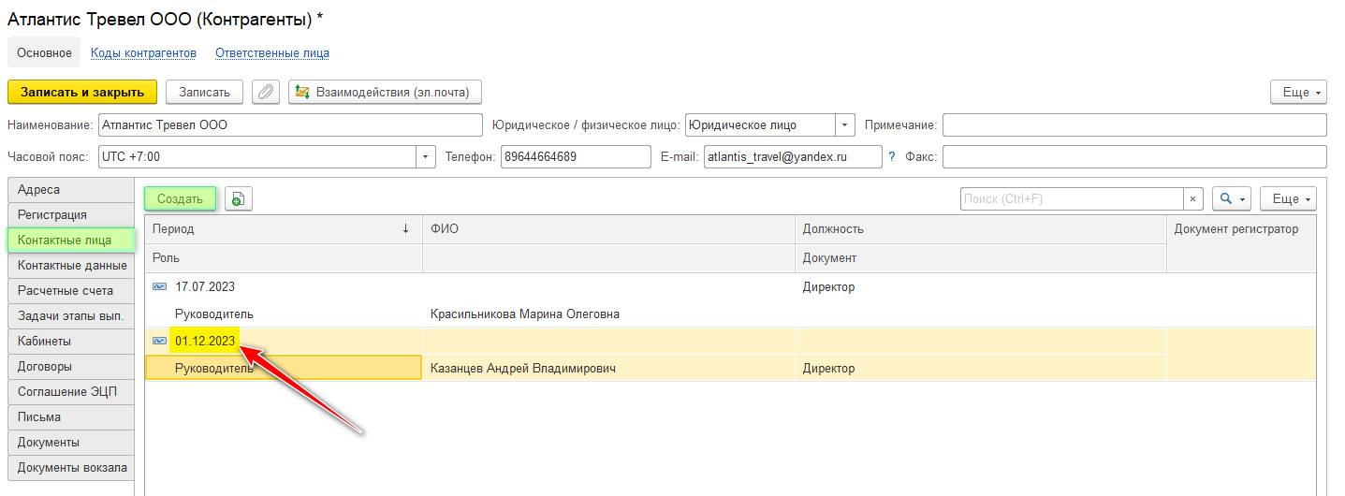Clear the search field with the x button
The width and height of the screenshot is (1345, 496).
click(x=1193, y=198)
